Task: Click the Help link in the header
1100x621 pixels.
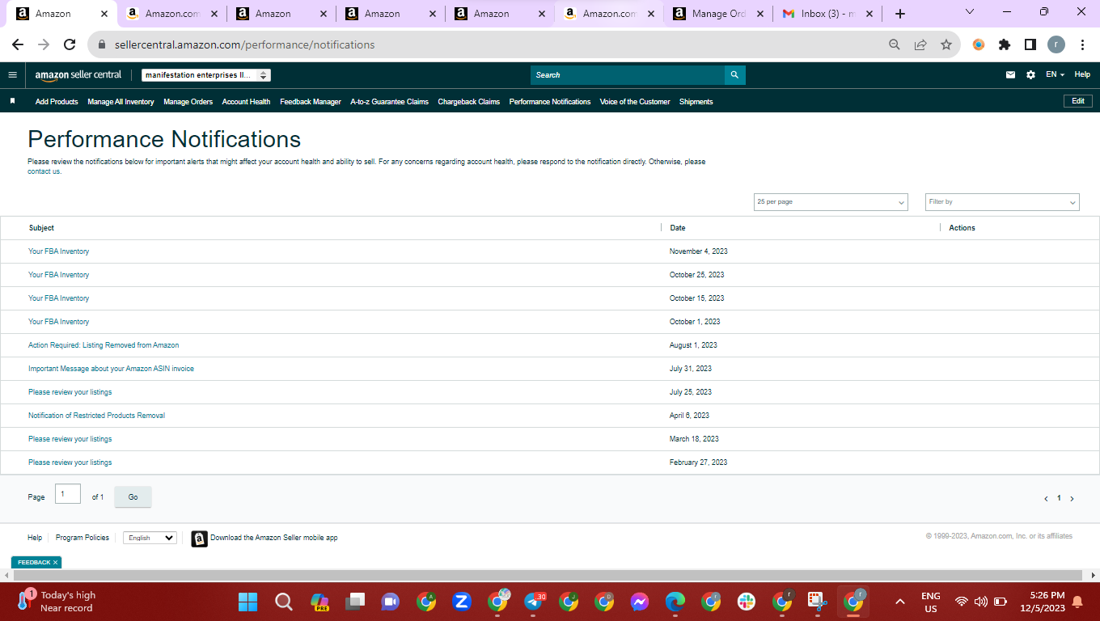Action: click(x=1082, y=74)
